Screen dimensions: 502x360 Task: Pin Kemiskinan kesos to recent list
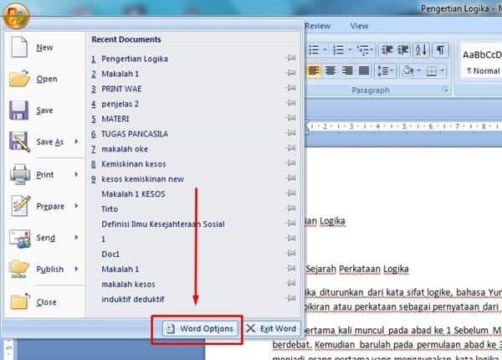click(x=290, y=163)
